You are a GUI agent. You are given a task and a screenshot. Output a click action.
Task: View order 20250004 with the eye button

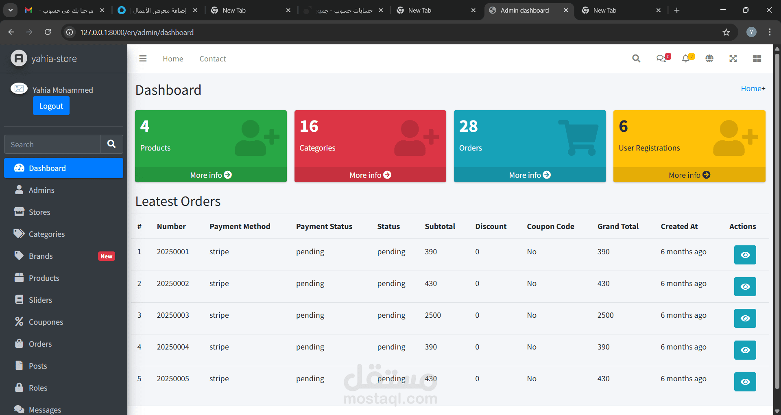(745, 350)
